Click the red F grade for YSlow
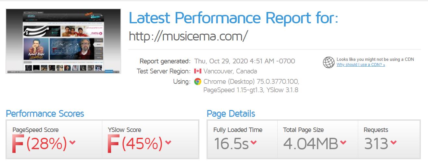 coord(113,144)
